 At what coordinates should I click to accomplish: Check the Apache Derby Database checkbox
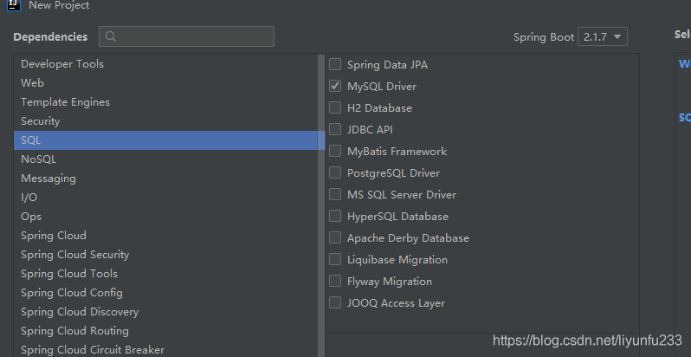point(335,237)
